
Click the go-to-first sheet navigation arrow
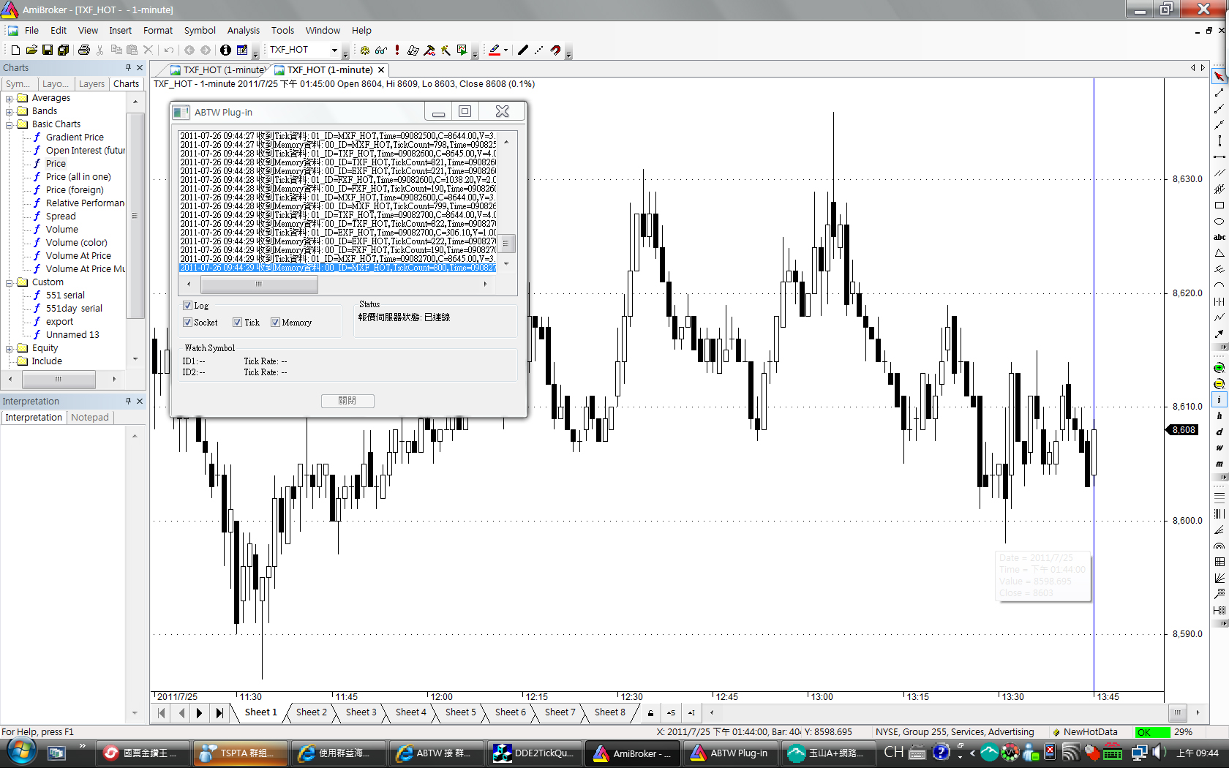coord(162,712)
